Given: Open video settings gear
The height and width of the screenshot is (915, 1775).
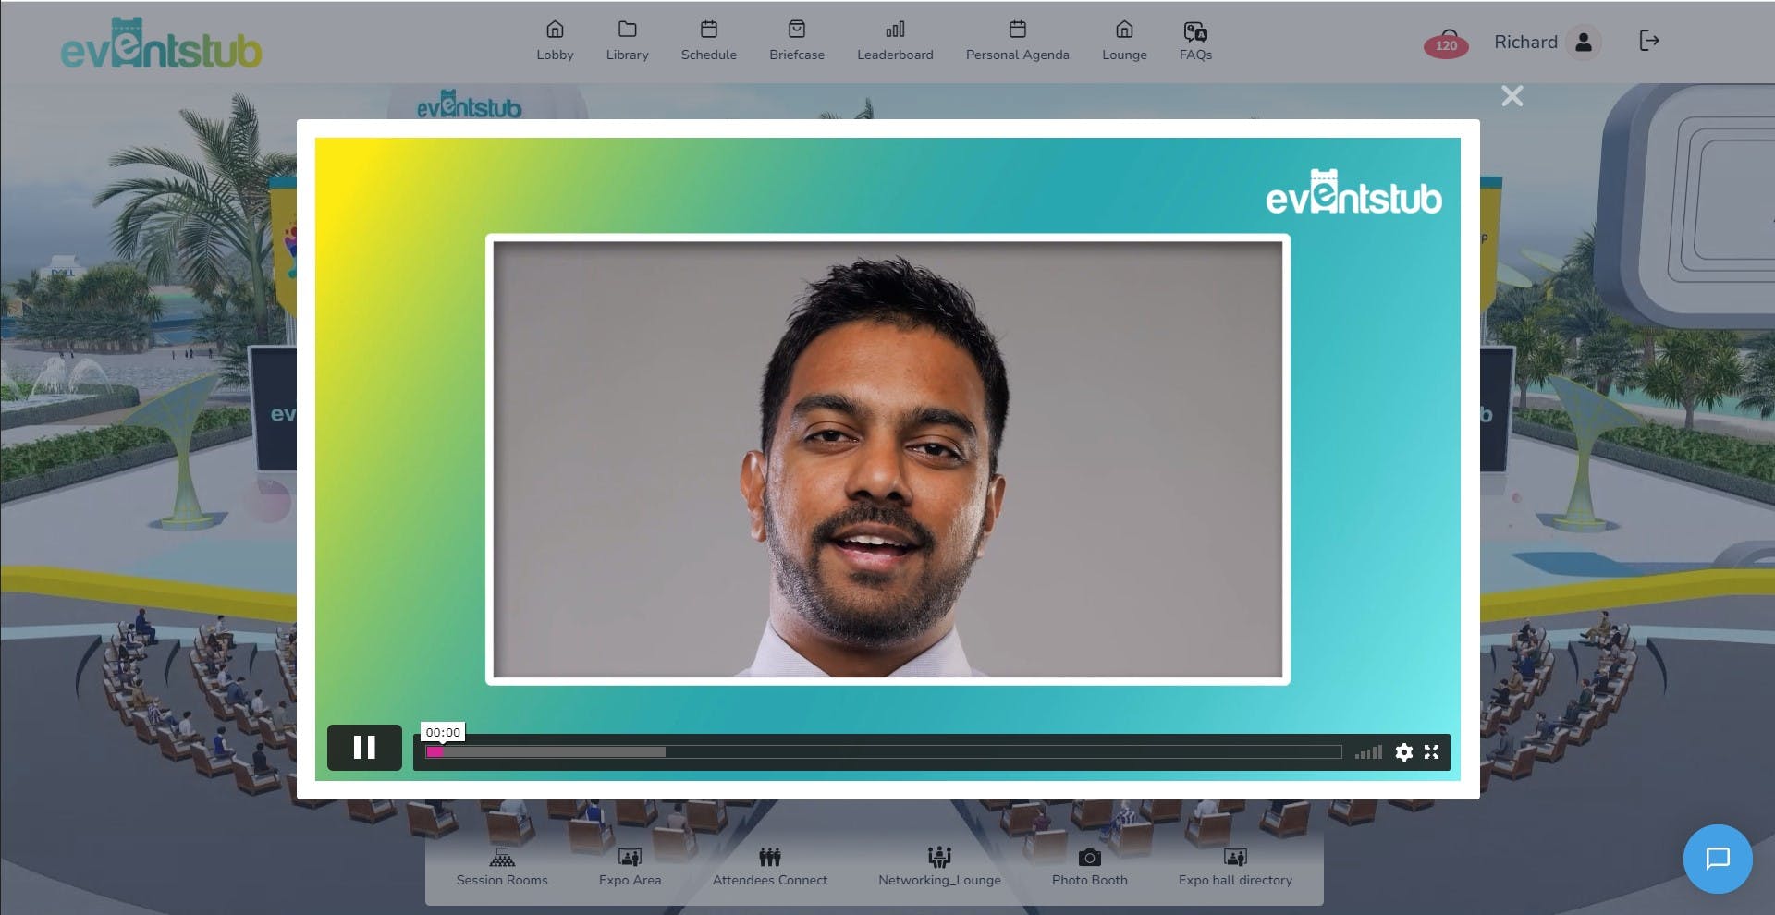Looking at the screenshot, I should click(x=1403, y=752).
